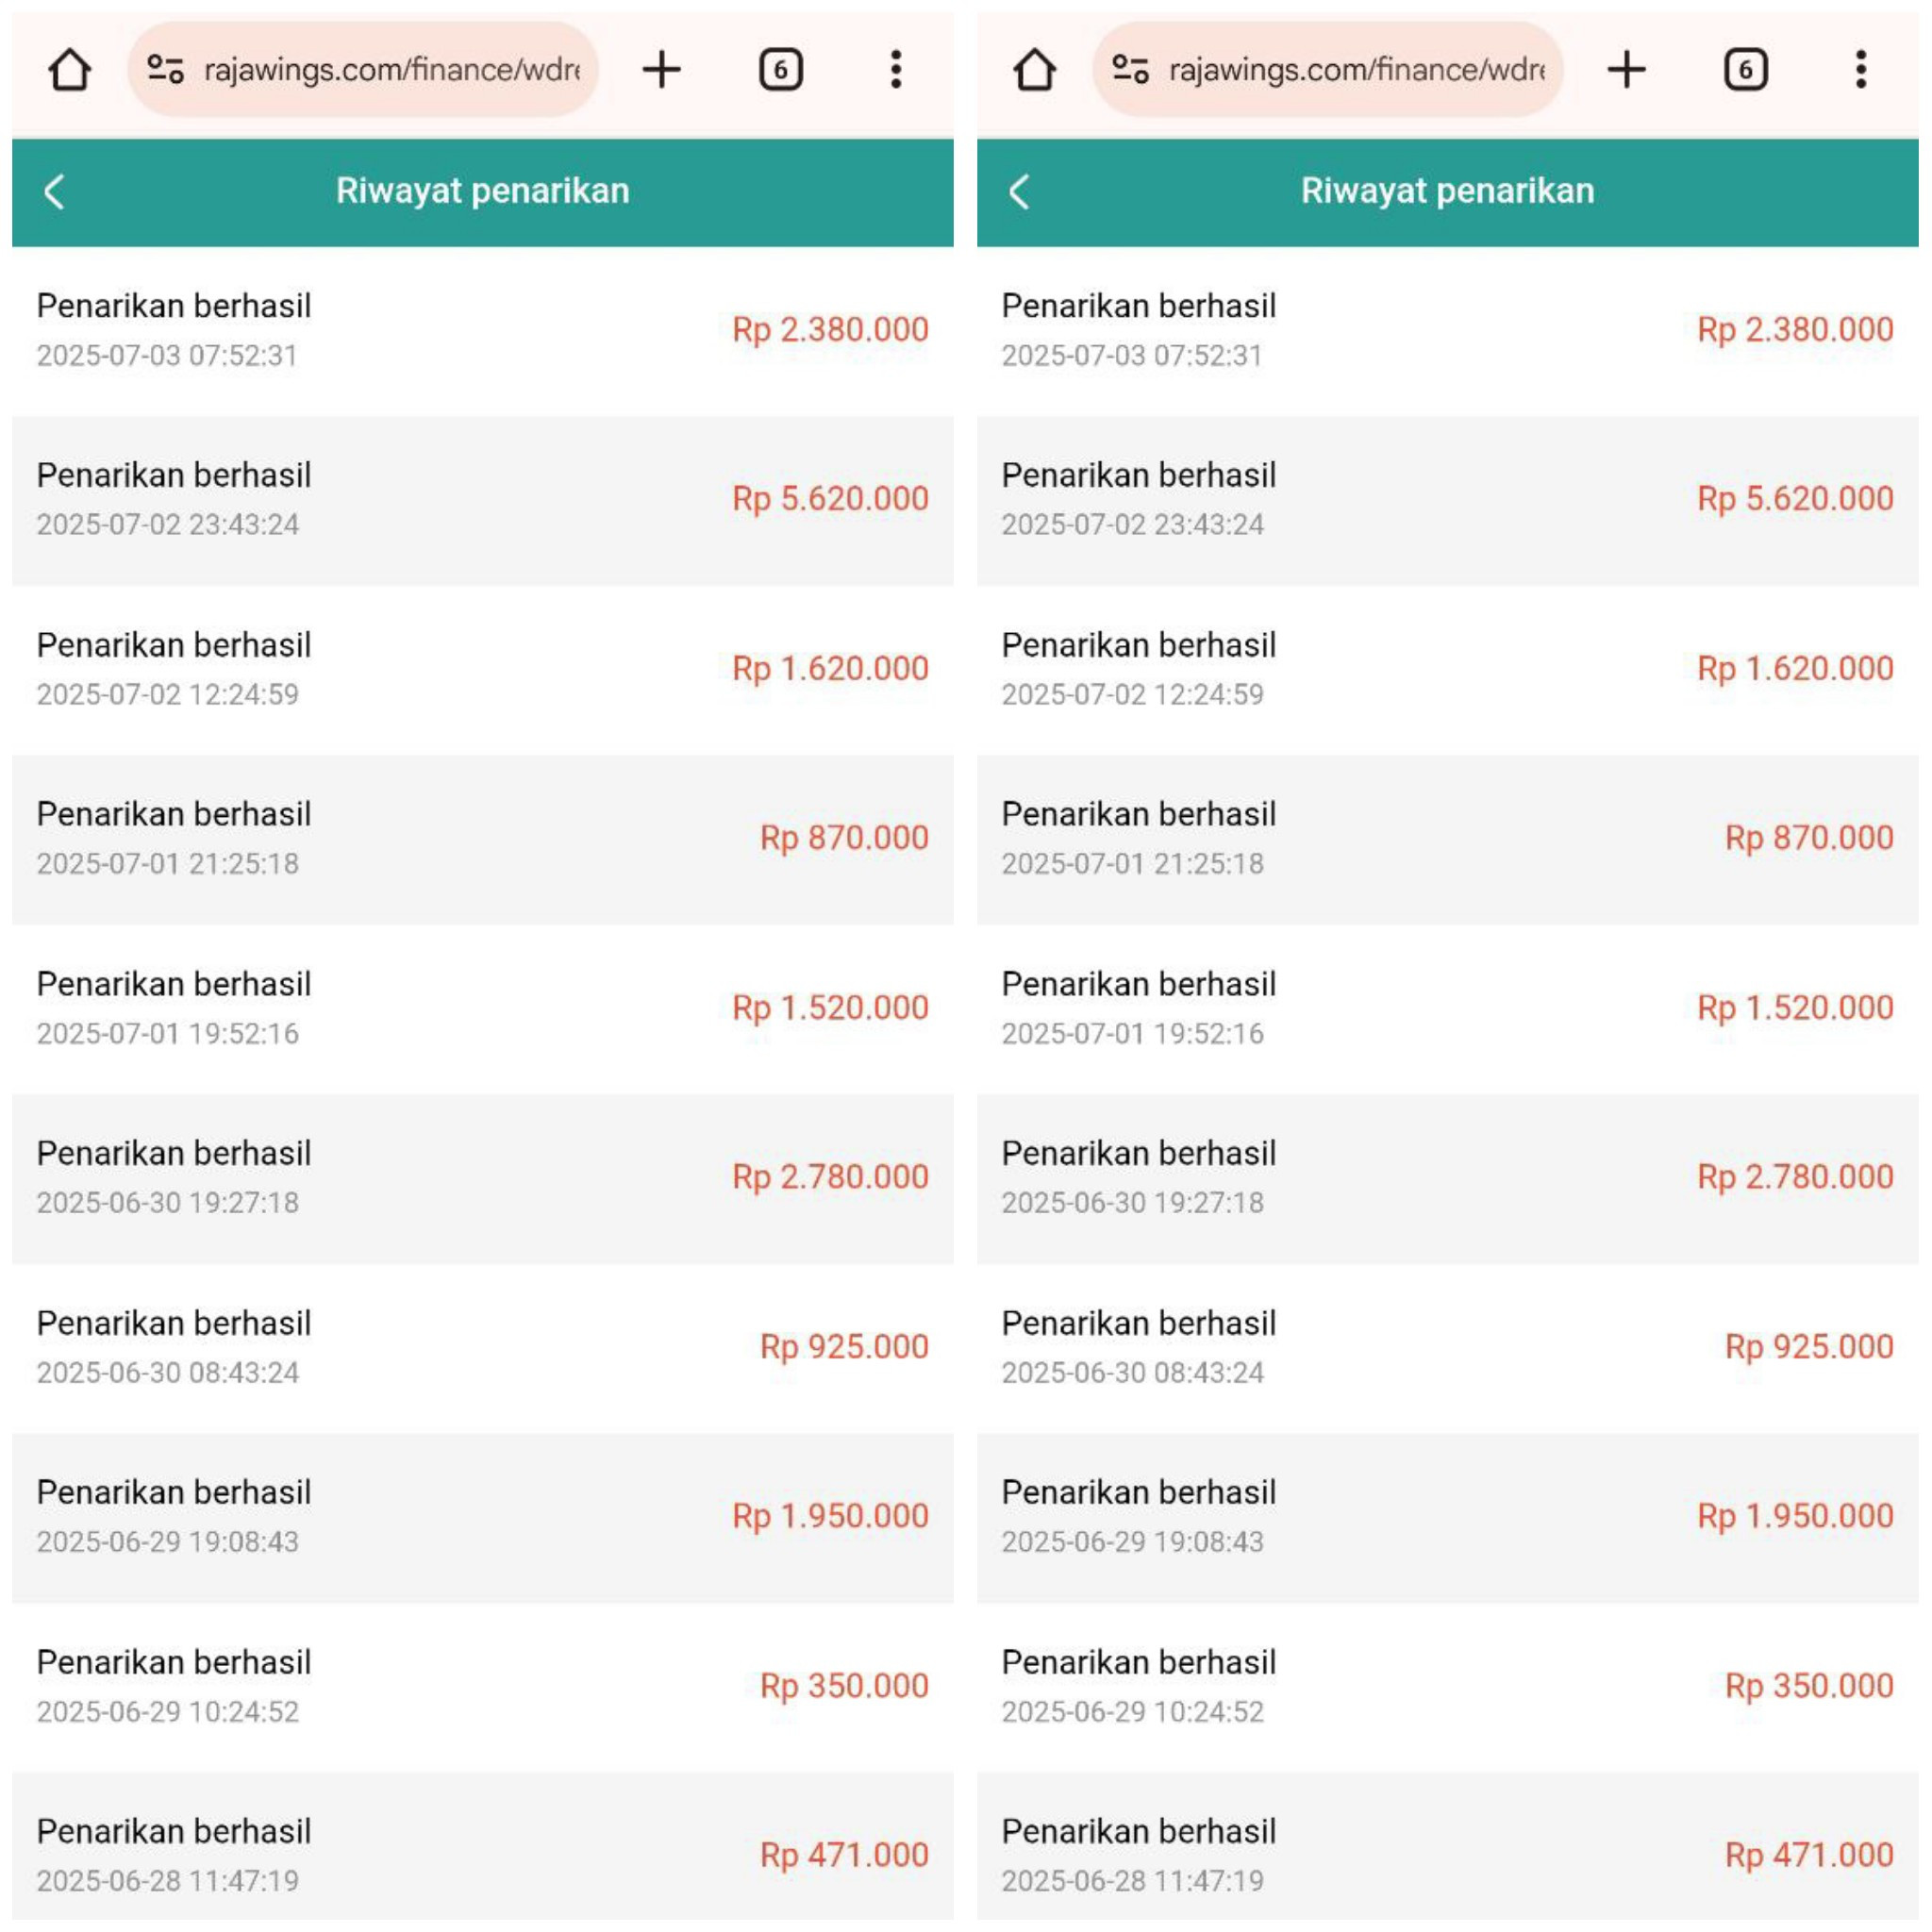Open tab switcher showing 6 on right
Viewport: 1932px width, 1932px height.
pos(1746,70)
